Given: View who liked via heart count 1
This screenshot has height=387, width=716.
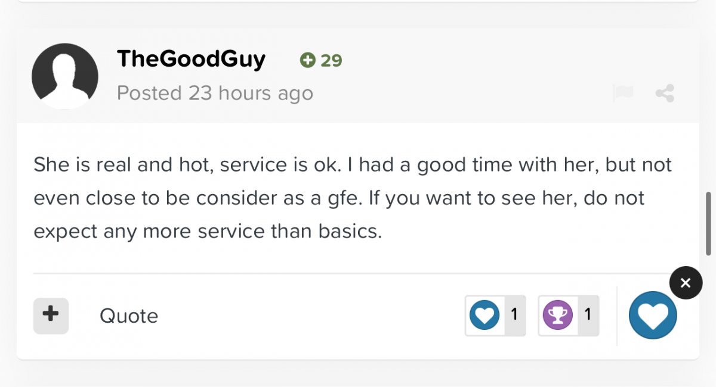Looking at the screenshot, I should (514, 315).
